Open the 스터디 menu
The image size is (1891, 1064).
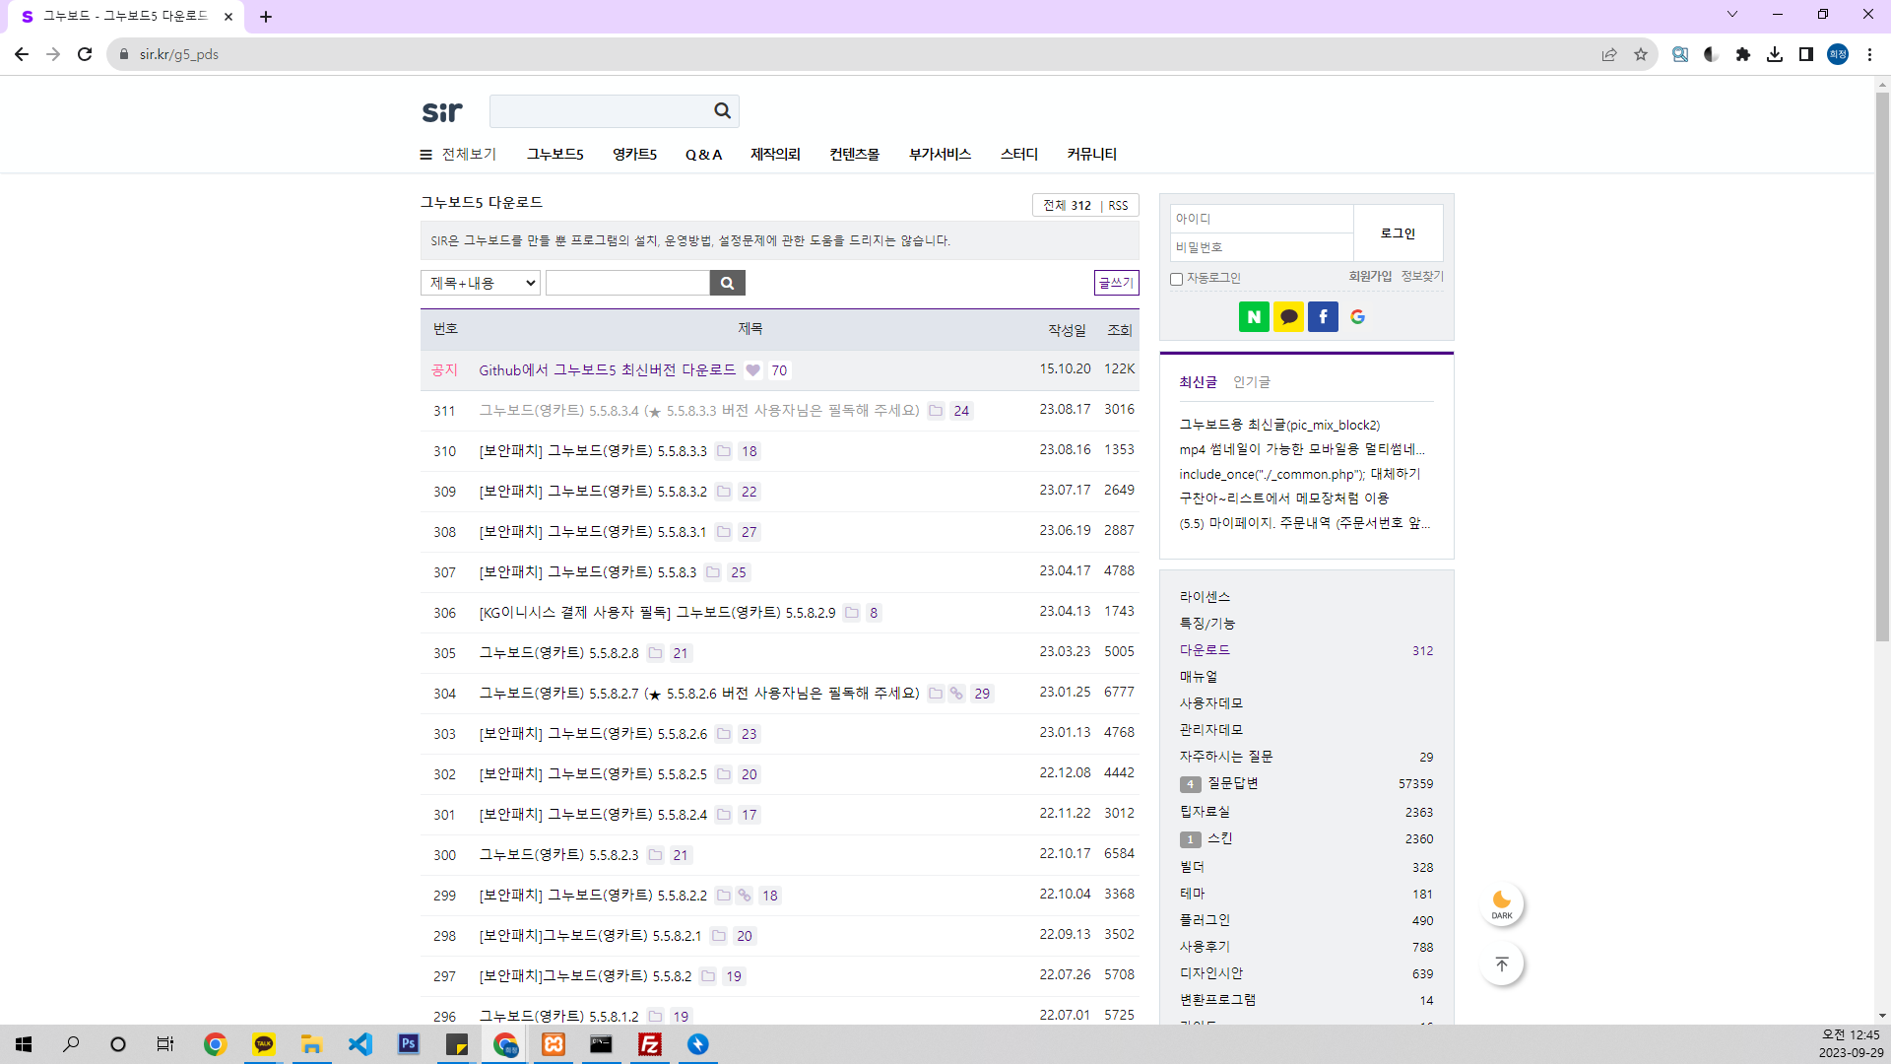pyautogui.click(x=1019, y=155)
